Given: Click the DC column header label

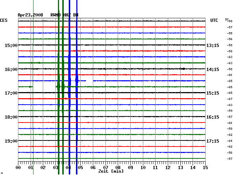Looking at the screenshot, I should tap(227, 19).
